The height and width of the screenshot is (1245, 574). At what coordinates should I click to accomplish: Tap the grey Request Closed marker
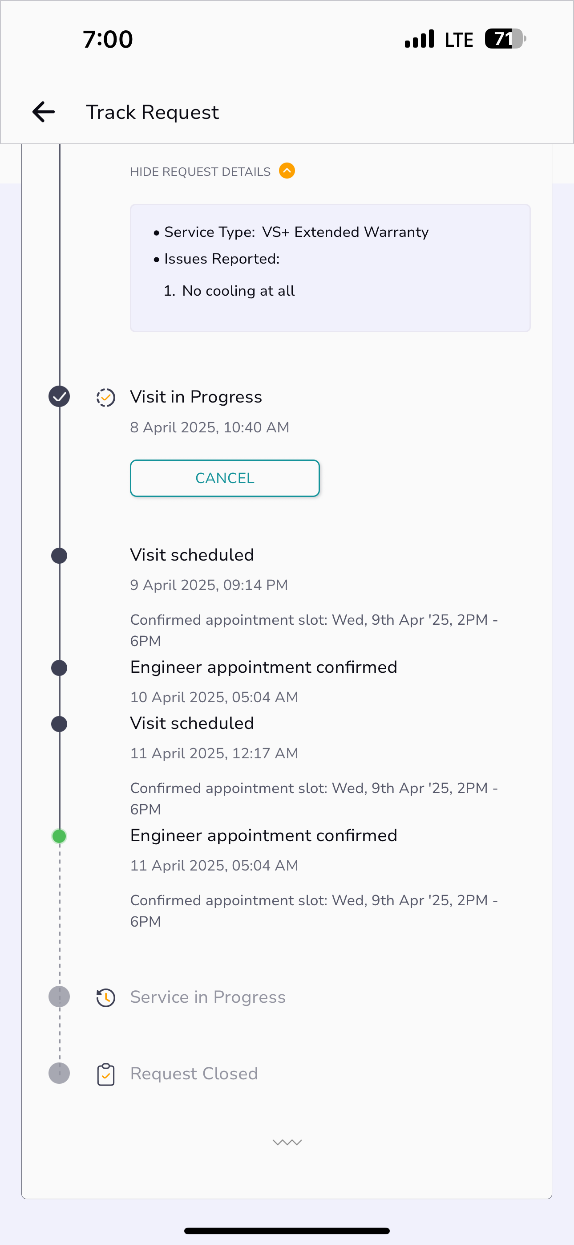point(59,1074)
